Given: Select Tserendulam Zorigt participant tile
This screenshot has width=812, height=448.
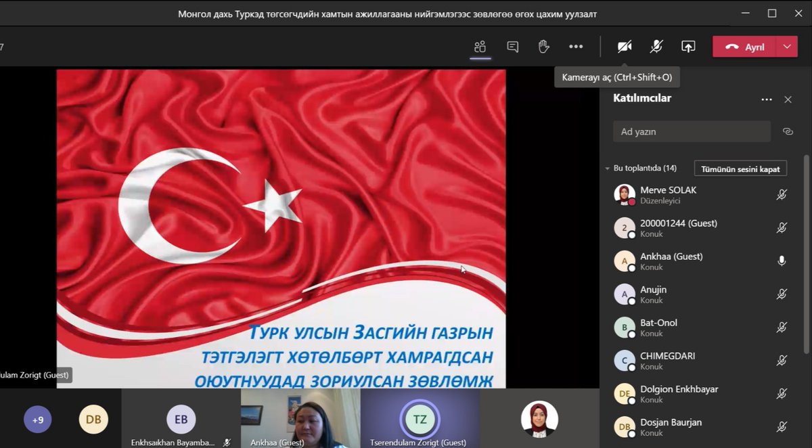Looking at the screenshot, I should [420, 418].
